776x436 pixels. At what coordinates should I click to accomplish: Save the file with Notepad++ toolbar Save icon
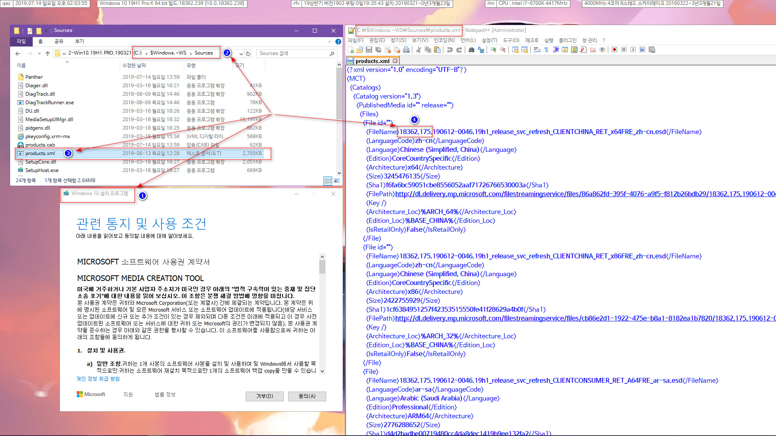coord(369,50)
